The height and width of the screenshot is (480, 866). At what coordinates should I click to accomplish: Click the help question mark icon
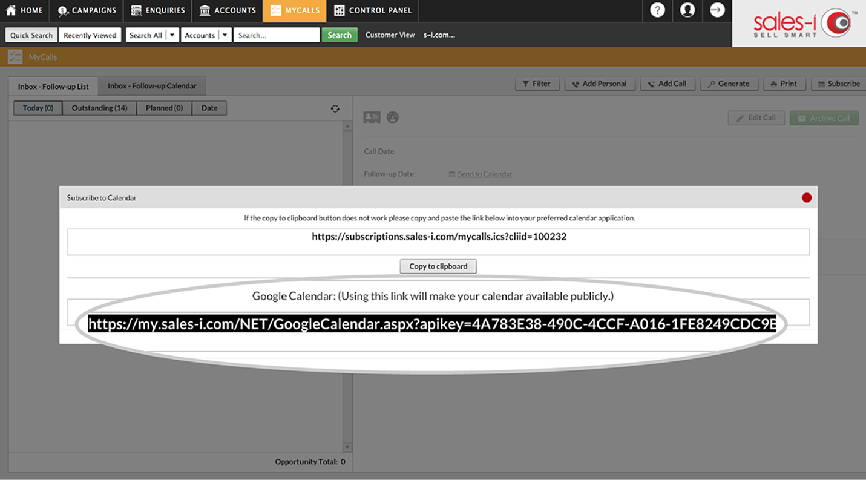pyautogui.click(x=657, y=10)
